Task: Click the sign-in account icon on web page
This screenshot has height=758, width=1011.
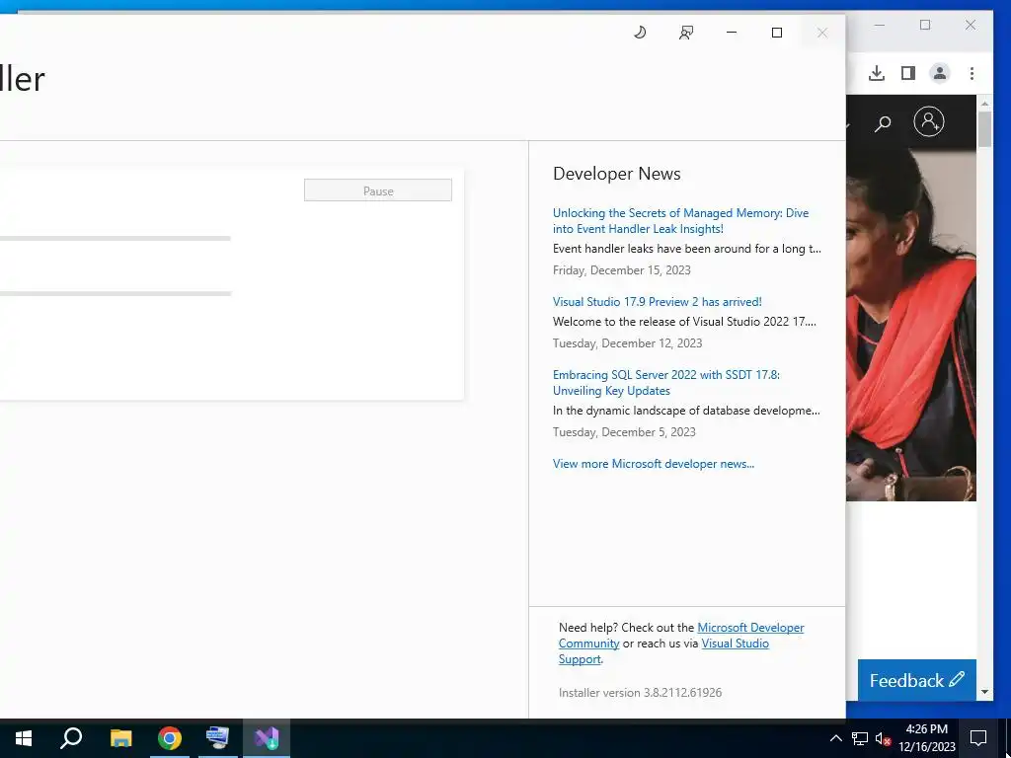Action: [x=929, y=121]
